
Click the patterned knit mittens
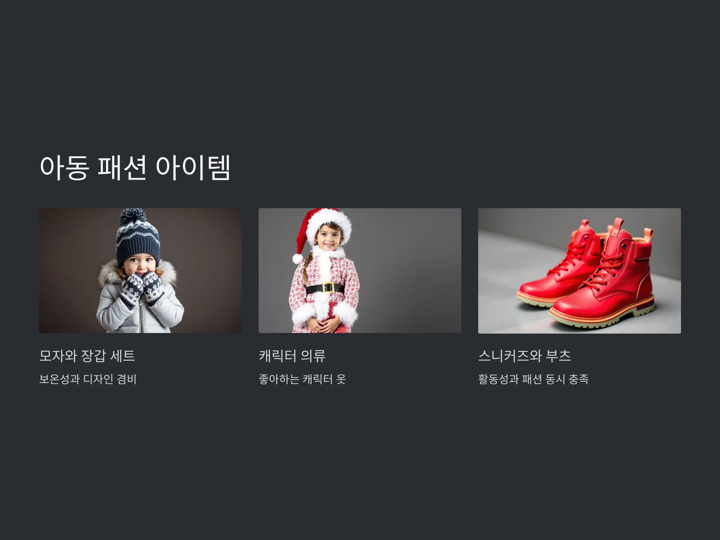click(x=142, y=289)
